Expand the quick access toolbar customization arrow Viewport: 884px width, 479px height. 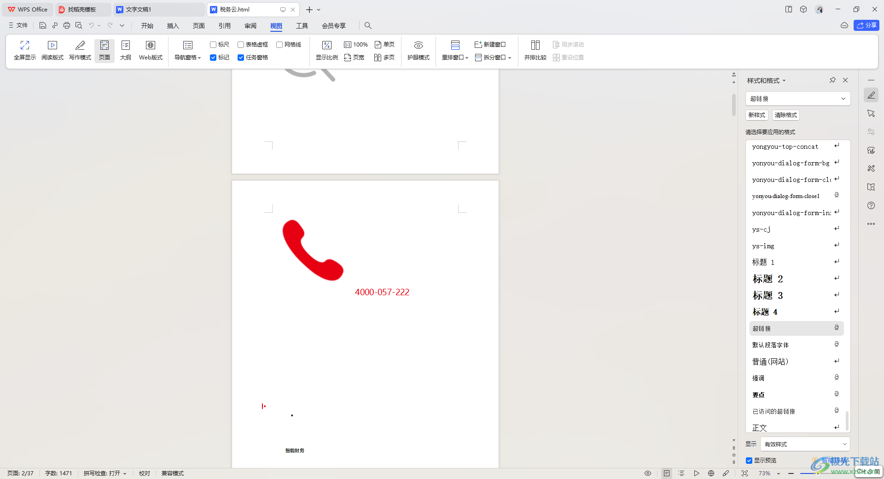[122, 25]
